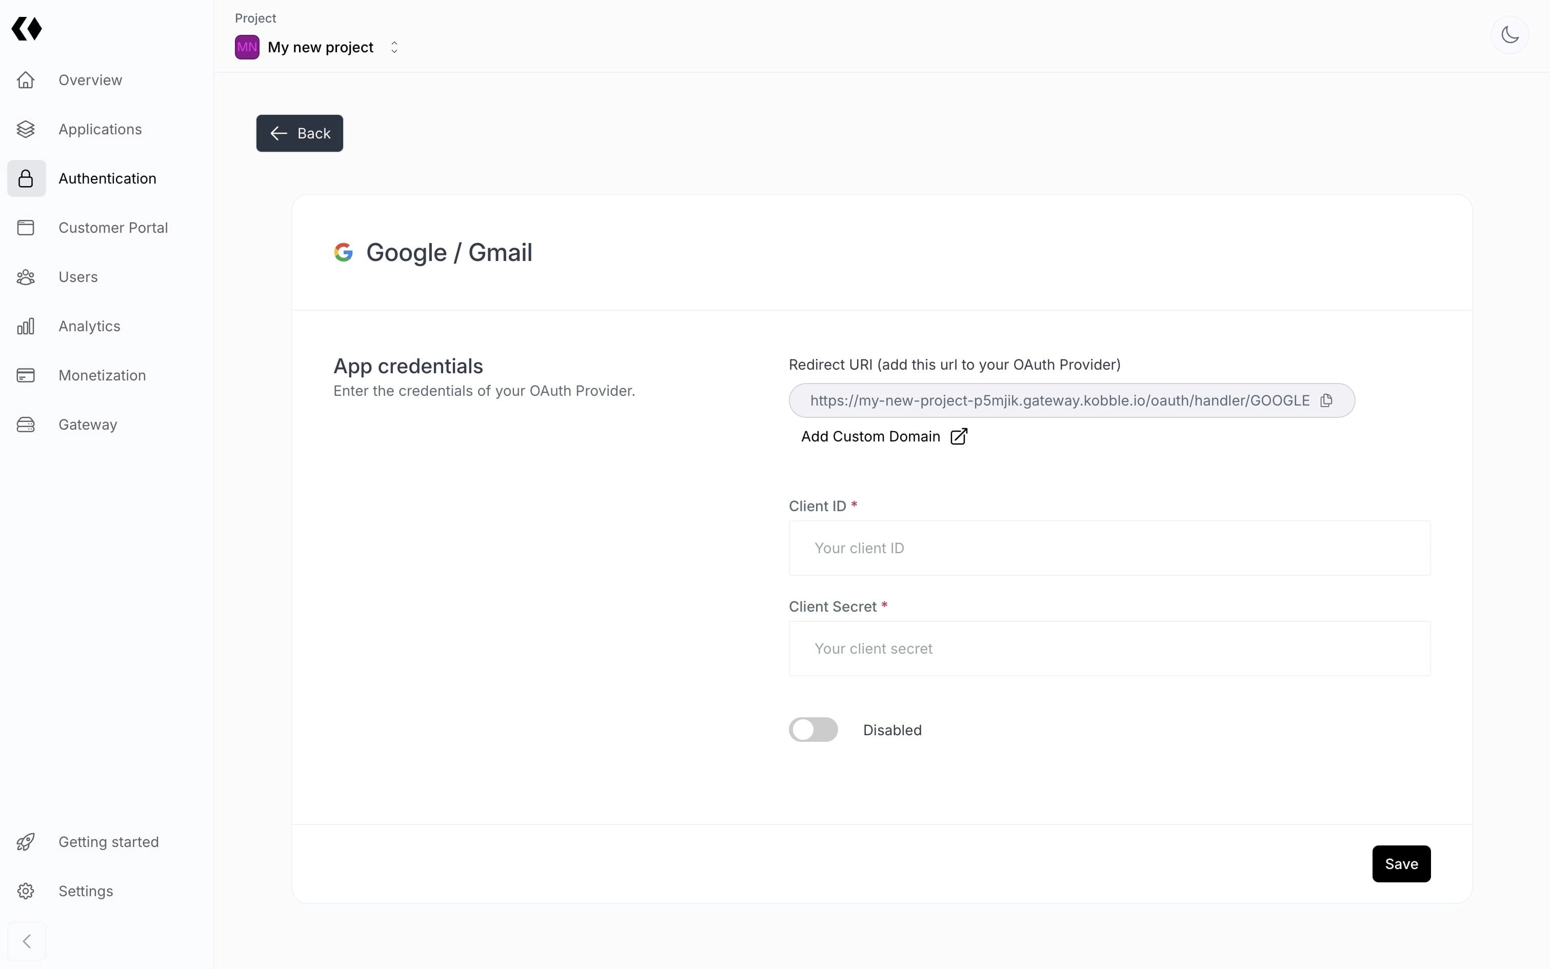Click the Analytics bar chart icon

(x=26, y=326)
